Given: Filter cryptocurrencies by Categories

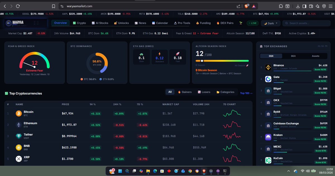Looking at the screenshot, I should pos(225,92).
